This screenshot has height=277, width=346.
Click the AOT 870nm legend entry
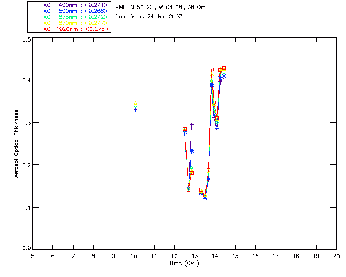pos(68,23)
